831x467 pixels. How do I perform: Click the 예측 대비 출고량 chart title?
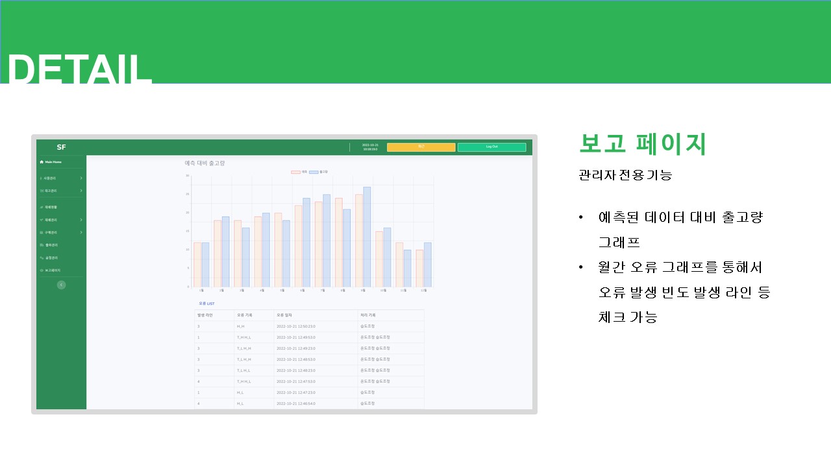point(205,163)
